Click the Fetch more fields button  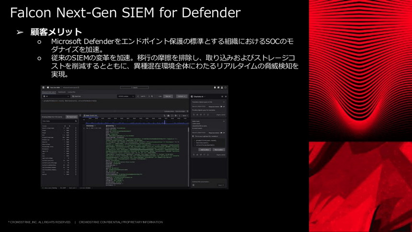(71, 117)
